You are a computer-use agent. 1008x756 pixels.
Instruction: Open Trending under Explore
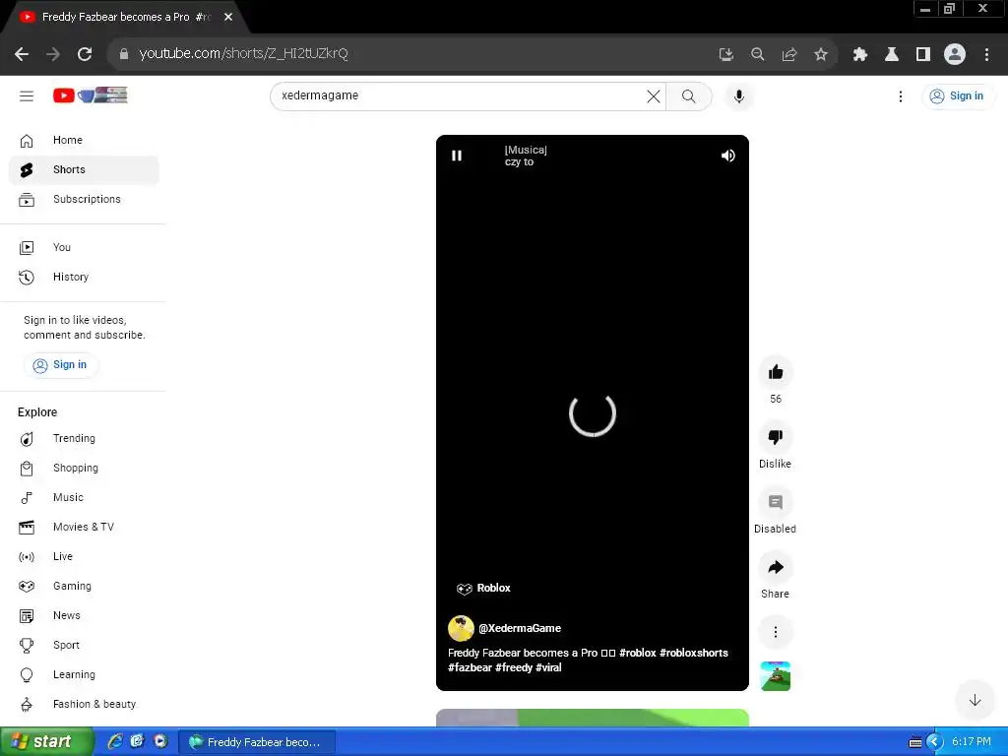[84, 438]
